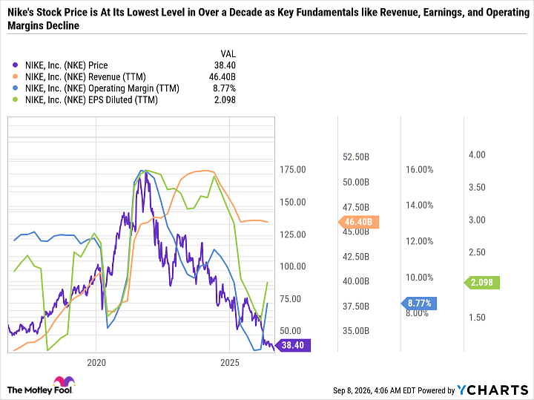Image resolution: width=534 pixels, height=400 pixels.
Task: Click 'The Motley Fool' wordmark
Action: tap(40, 390)
